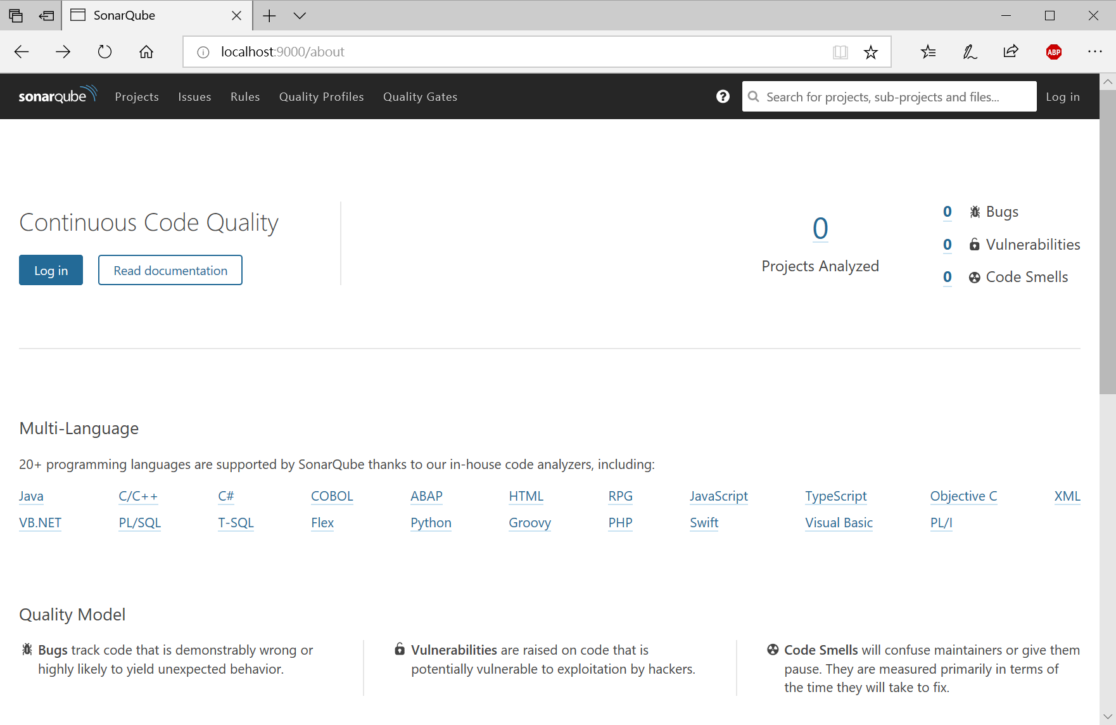This screenshot has width=1116, height=725.
Task: Open the RPG language link
Action: pyautogui.click(x=620, y=496)
